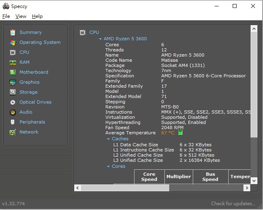263x210 pixels.
Task: Click the Graphics monitor icon
Action: pyautogui.click(x=13, y=82)
